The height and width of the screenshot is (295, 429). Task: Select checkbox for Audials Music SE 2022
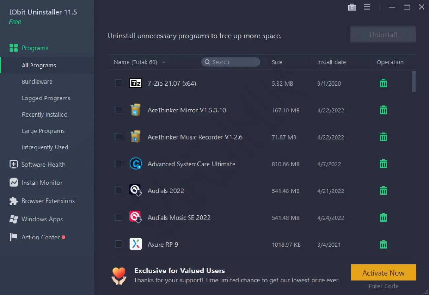point(118,218)
